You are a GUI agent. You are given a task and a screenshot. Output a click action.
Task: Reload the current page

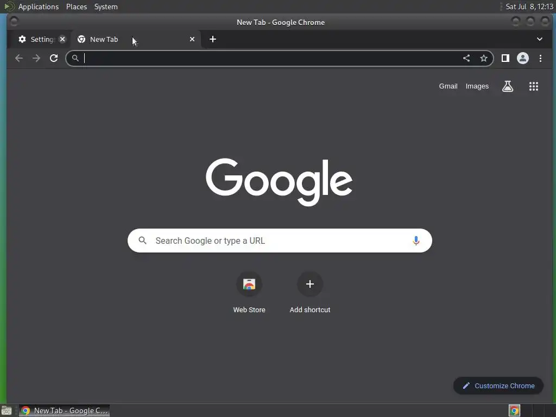[54, 58]
